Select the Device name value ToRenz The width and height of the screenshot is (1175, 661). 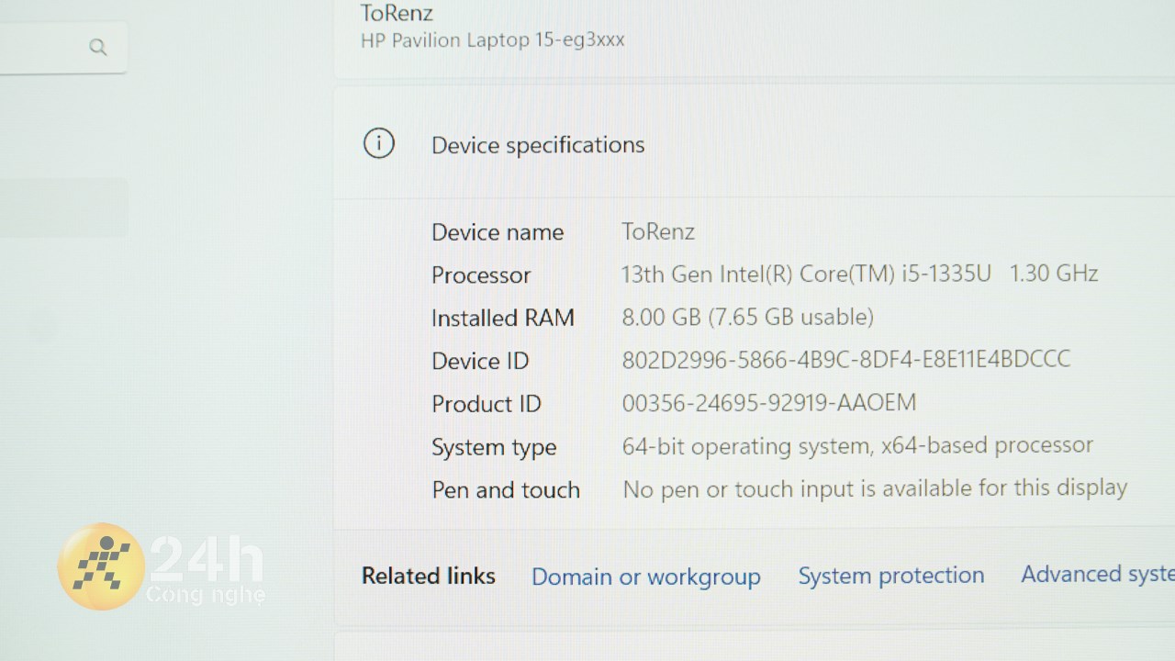pyautogui.click(x=658, y=231)
